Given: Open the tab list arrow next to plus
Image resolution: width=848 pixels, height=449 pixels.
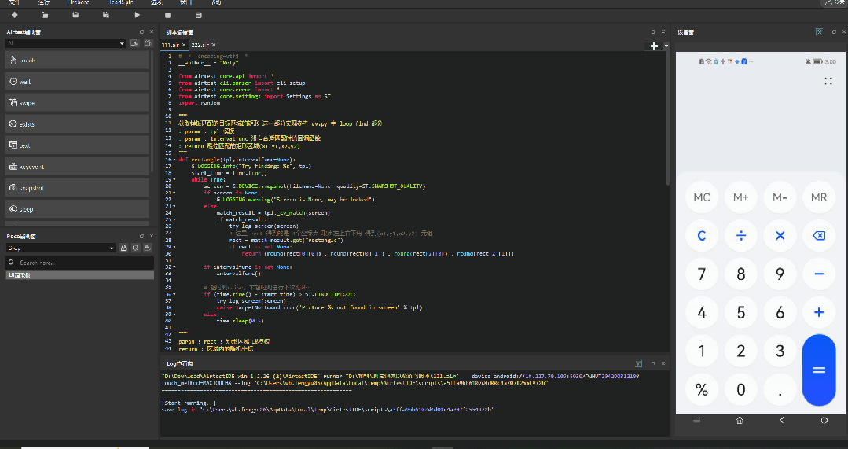Looking at the screenshot, I should click(666, 46).
